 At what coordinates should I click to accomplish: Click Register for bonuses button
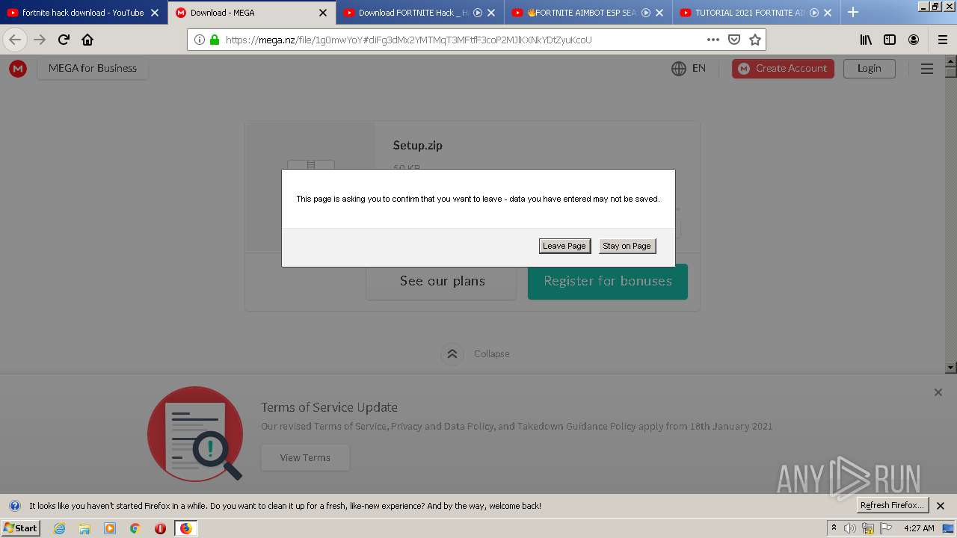click(608, 281)
